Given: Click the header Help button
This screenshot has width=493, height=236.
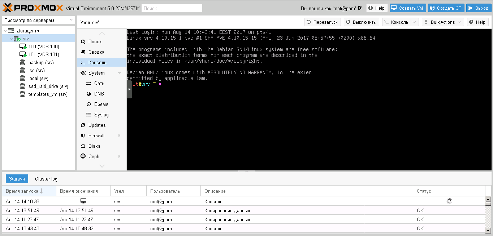Looking at the screenshot, I should (x=377, y=8).
